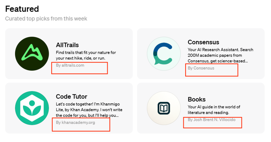Click the Code Tutor Khan Academy logo
271x142 pixels.
point(32,108)
